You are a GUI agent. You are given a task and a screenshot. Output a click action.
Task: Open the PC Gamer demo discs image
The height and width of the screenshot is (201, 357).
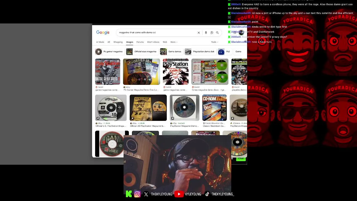[141, 71]
